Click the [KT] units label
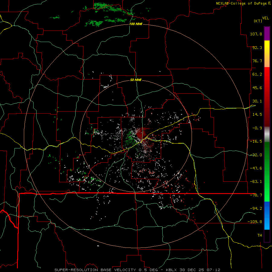272x272 pixels. point(258,21)
